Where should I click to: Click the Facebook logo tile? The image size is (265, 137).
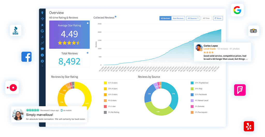point(27,57)
